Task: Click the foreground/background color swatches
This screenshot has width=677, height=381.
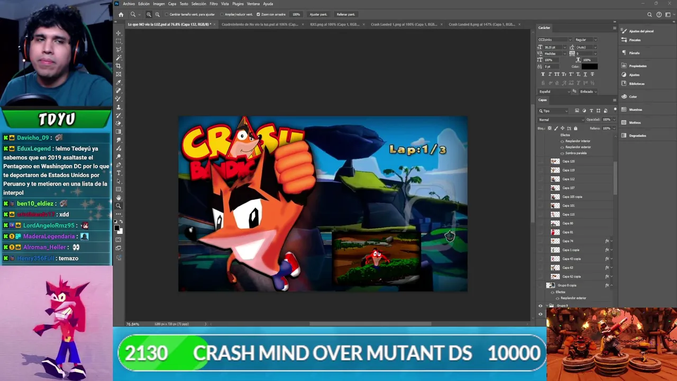Action: [118, 229]
